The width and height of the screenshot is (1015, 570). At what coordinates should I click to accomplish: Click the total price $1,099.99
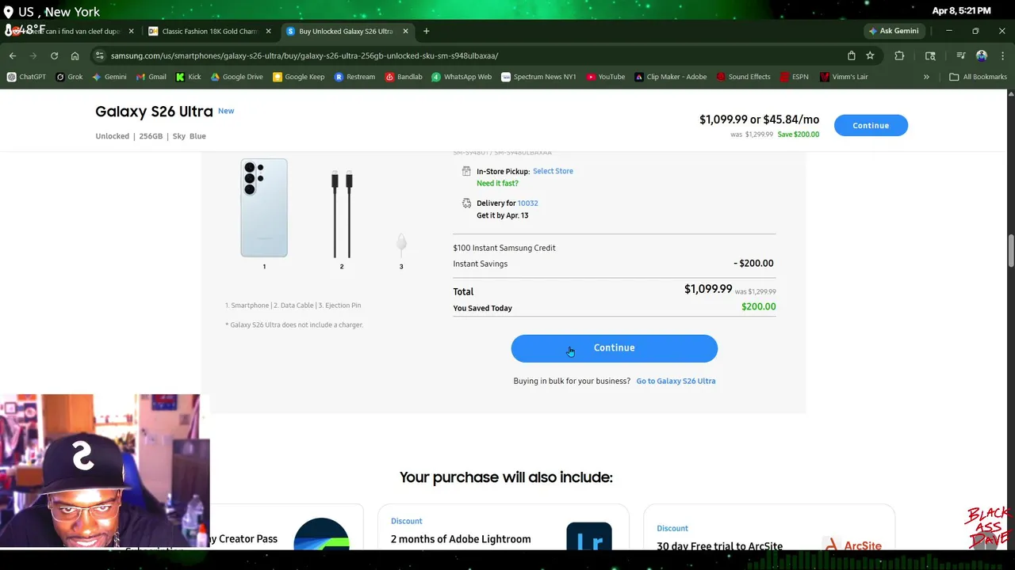[708, 289]
